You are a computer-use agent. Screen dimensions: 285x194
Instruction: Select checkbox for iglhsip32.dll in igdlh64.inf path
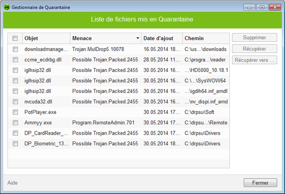[15, 91]
